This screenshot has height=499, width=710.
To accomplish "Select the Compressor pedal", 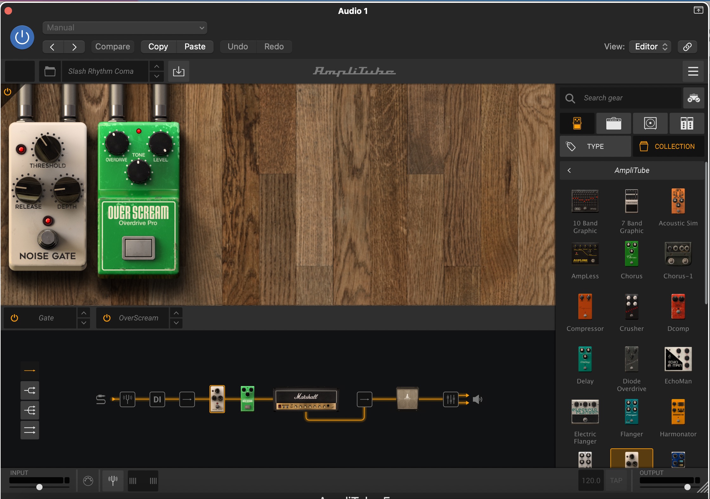I will pyautogui.click(x=585, y=313).
